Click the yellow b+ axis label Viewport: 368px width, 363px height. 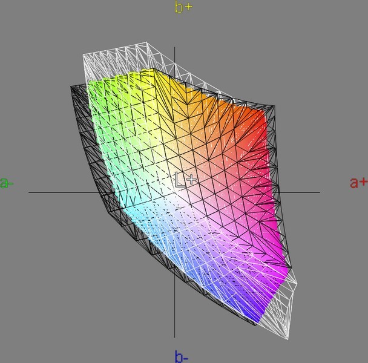183,7
